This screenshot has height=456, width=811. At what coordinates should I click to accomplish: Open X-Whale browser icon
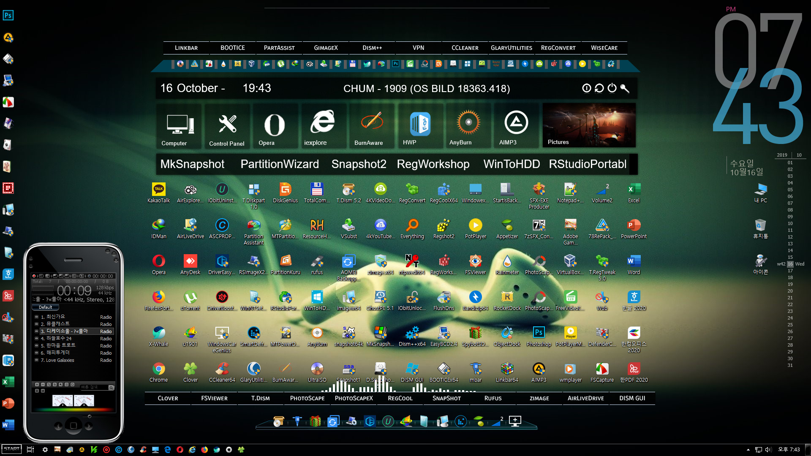coord(159,336)
